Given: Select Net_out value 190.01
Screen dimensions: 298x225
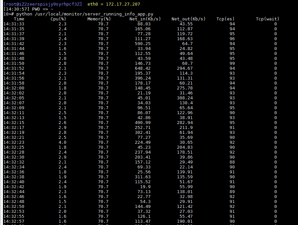Looking at the screenshot, I should (185, 222).
